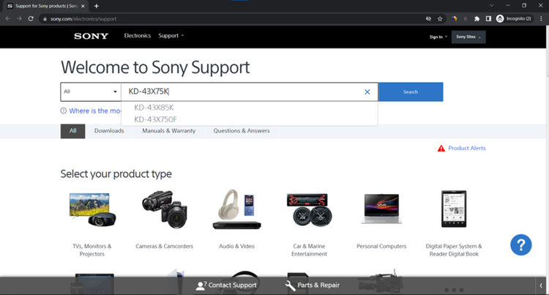Expand the Sign In dropdown
Screen dimensions: 549x295
[438, 37]
